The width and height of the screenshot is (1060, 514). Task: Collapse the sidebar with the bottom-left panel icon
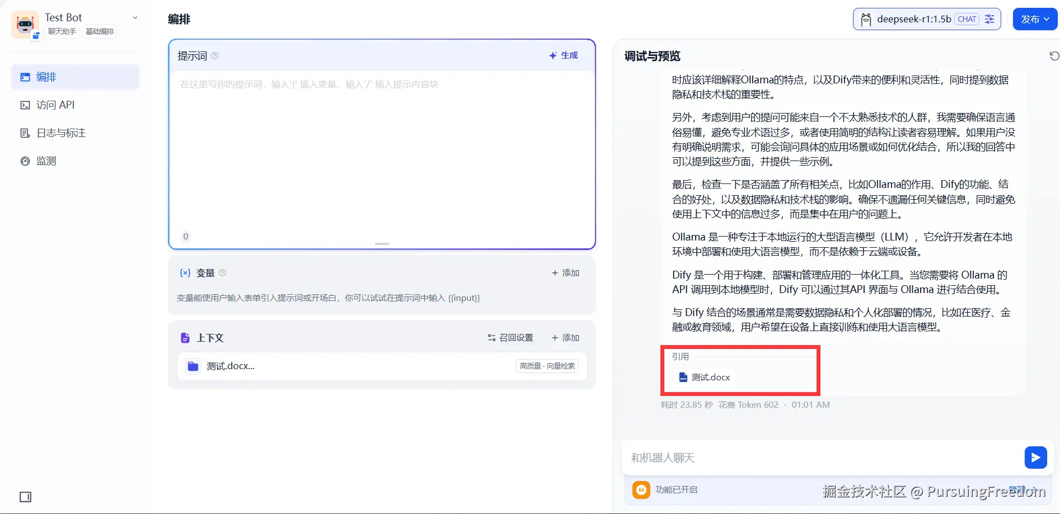[26, 497]
